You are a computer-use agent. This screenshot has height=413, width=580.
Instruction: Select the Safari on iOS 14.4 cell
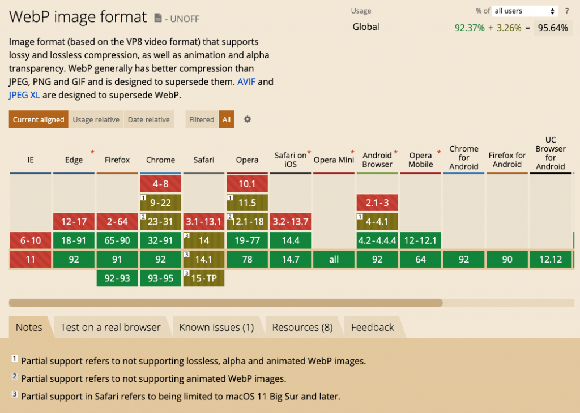(291, 240)
